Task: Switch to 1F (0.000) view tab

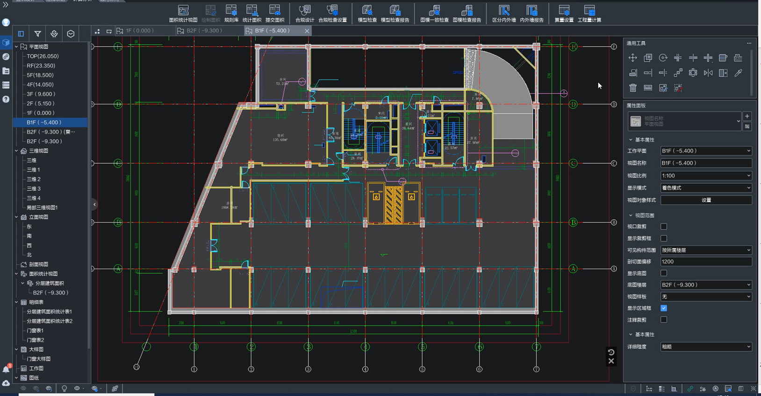Action: pyautogui.click(x=144, y=31)
